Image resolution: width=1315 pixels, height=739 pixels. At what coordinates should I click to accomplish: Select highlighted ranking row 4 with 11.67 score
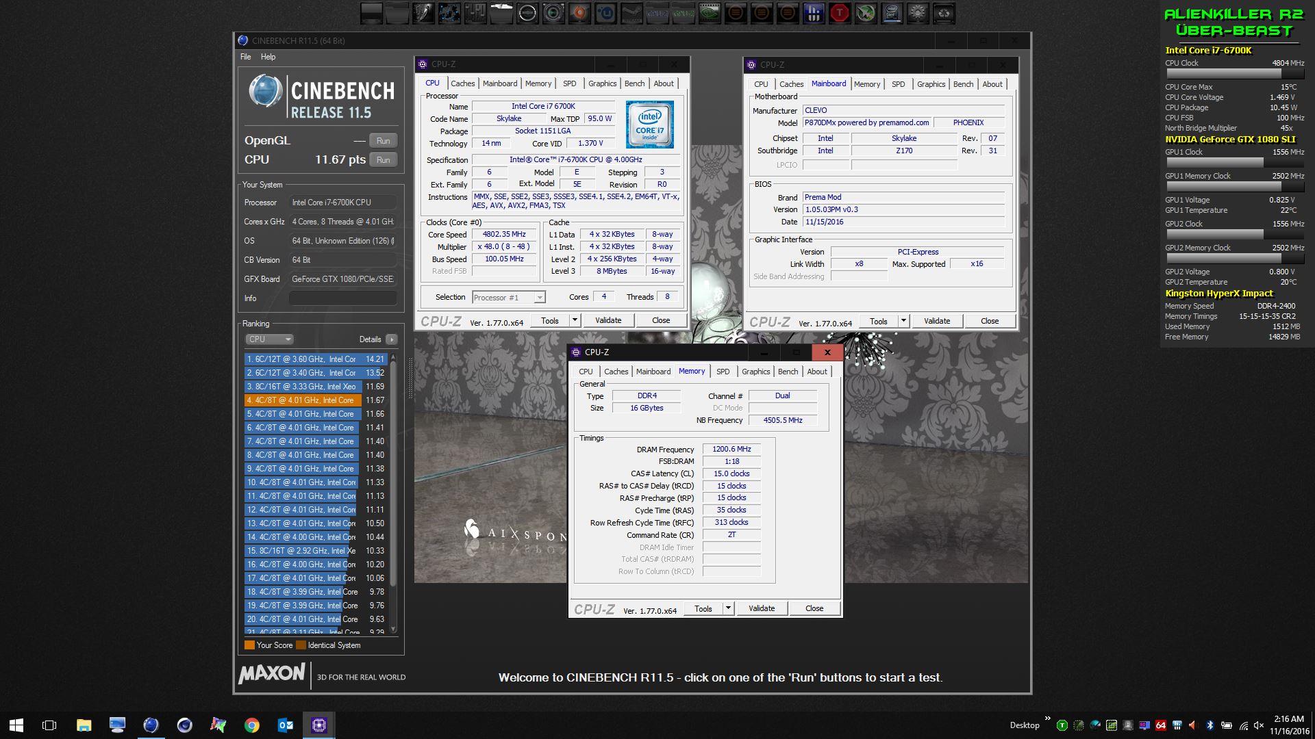[x=316, y=400]
